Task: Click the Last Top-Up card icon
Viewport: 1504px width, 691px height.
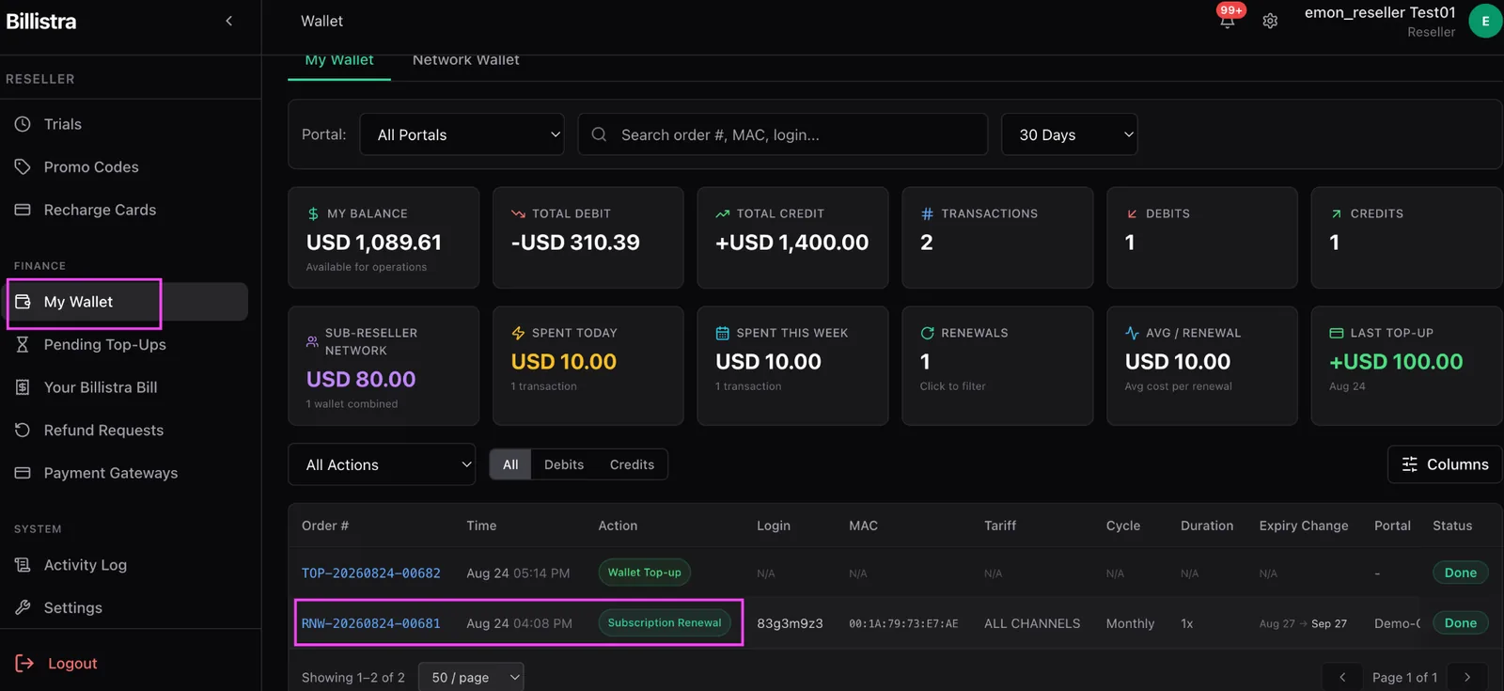Action: [x=1336, y=333]
